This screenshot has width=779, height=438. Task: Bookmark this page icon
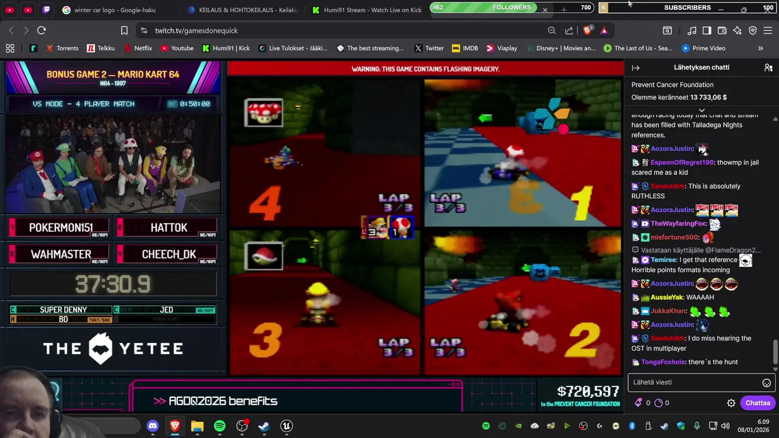tap(124, 30)
